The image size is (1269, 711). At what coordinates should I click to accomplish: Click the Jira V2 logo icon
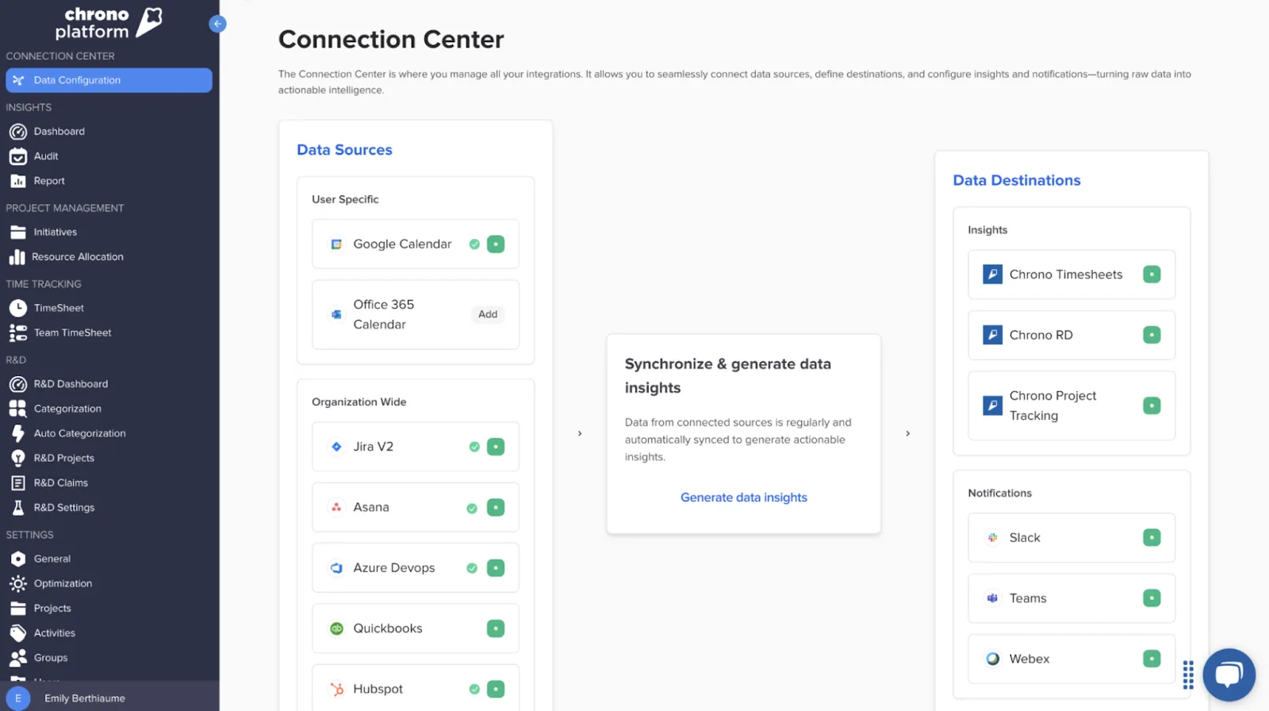click(x=336, y=447)
